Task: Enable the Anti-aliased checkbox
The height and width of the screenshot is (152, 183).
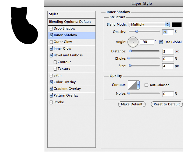Action: click(x=146, y=85)
